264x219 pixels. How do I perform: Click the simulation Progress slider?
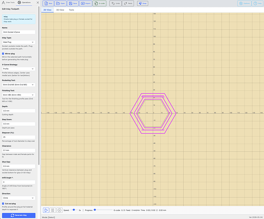pyautogui.click(x=103, y=210)
